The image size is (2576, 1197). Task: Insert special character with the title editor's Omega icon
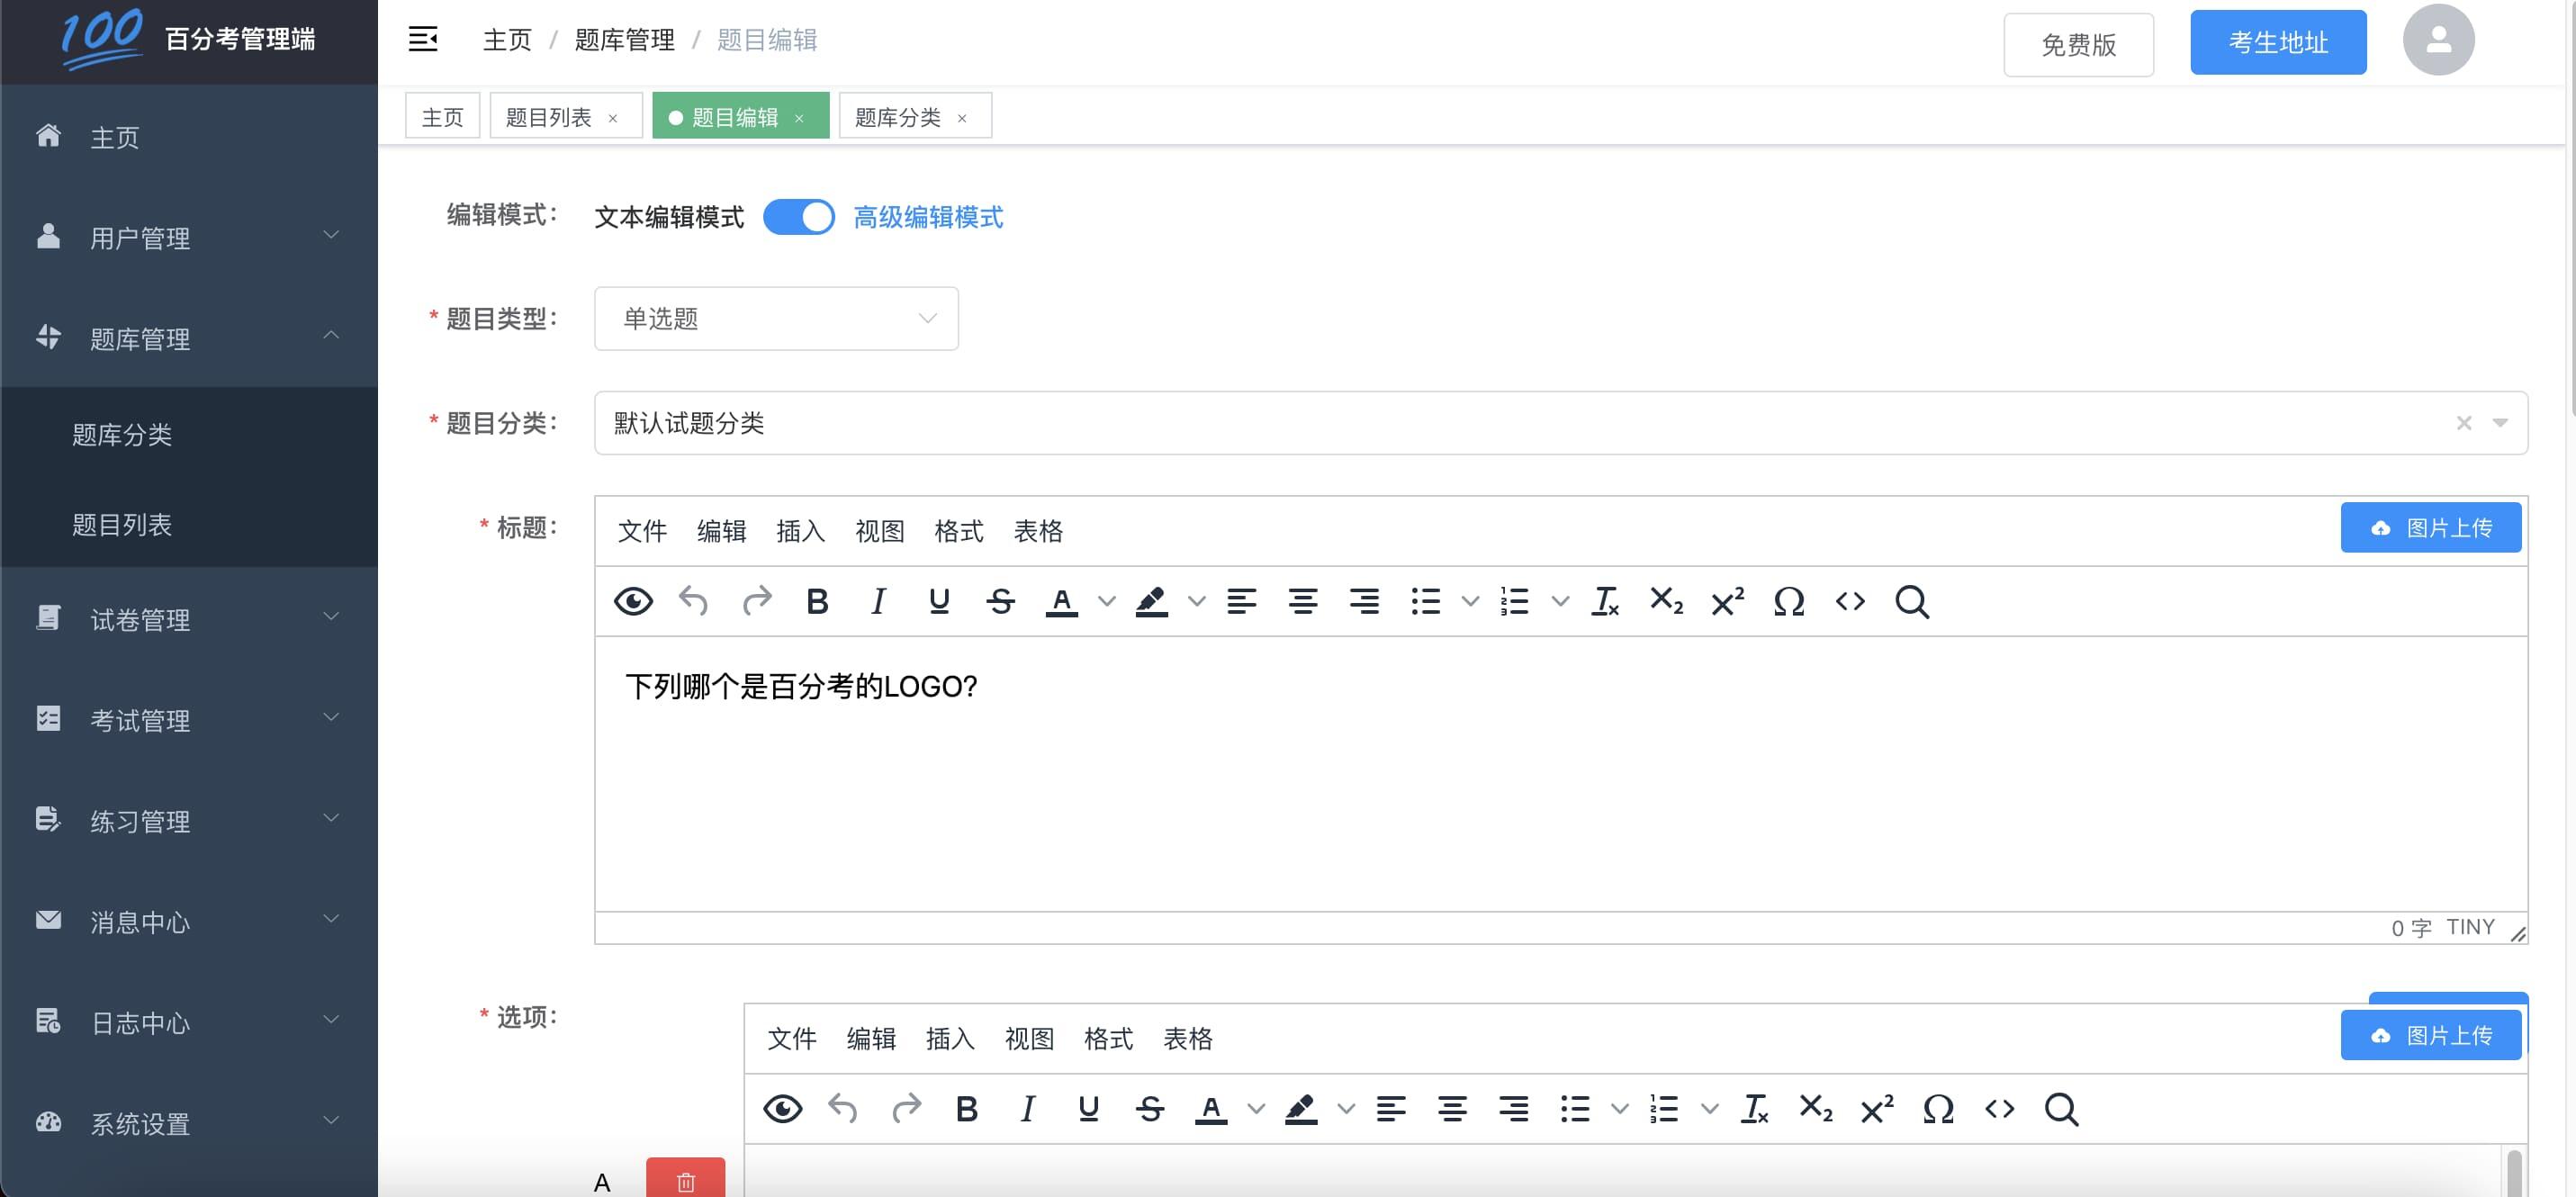(x=1788, y=601)
